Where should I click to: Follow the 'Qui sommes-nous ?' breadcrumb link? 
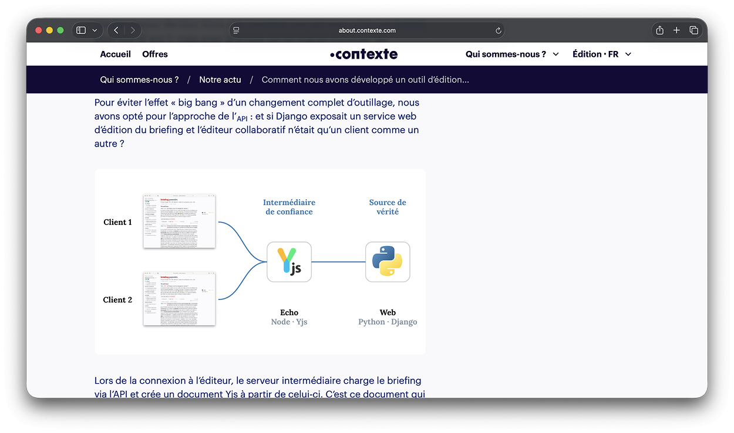point(139,80)
